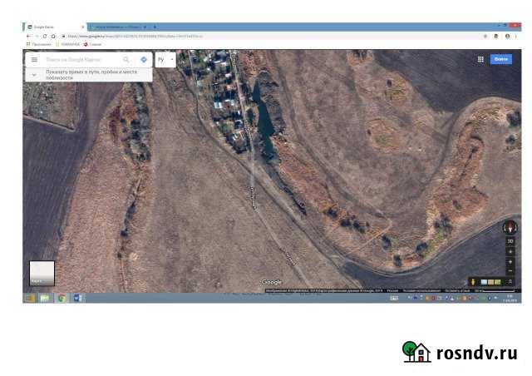
Task: Click the search magnifier icon
Action: click(x=126, y=60)
